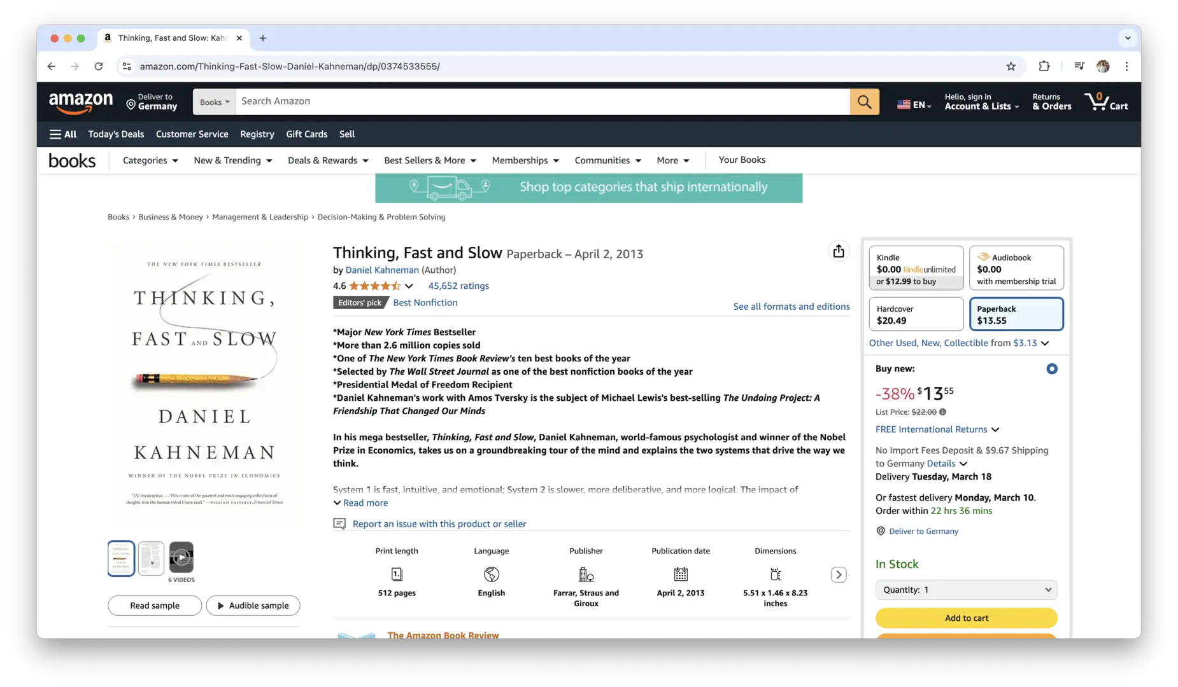Click the Publisher building icon
Viewport: 1178px width, 687px height.
point(586,574)
